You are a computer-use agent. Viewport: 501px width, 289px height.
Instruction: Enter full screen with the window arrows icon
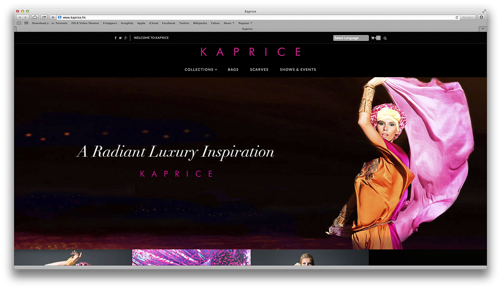pyautogui.click(x=484, y=11)
